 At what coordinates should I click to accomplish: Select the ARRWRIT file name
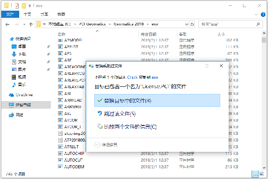click(x=73, y=107)
